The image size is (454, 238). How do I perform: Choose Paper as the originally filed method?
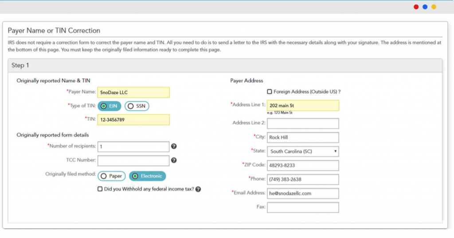[x=111, y=176]
